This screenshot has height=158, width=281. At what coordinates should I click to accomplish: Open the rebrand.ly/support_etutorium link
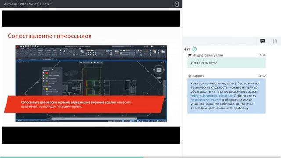point(212,96)
